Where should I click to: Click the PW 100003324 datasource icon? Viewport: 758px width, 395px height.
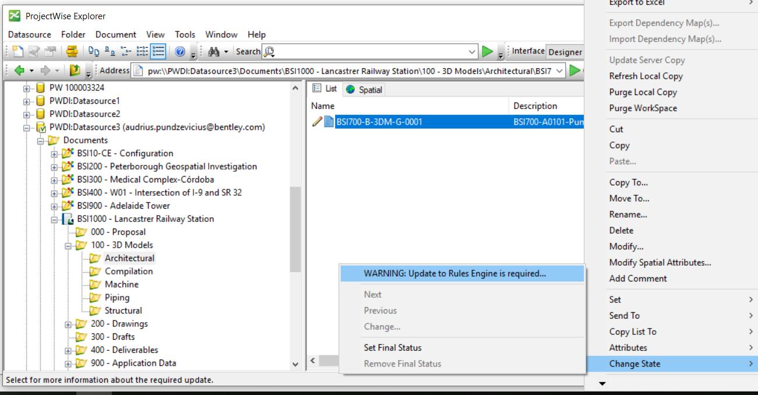[x=40, y=88]
